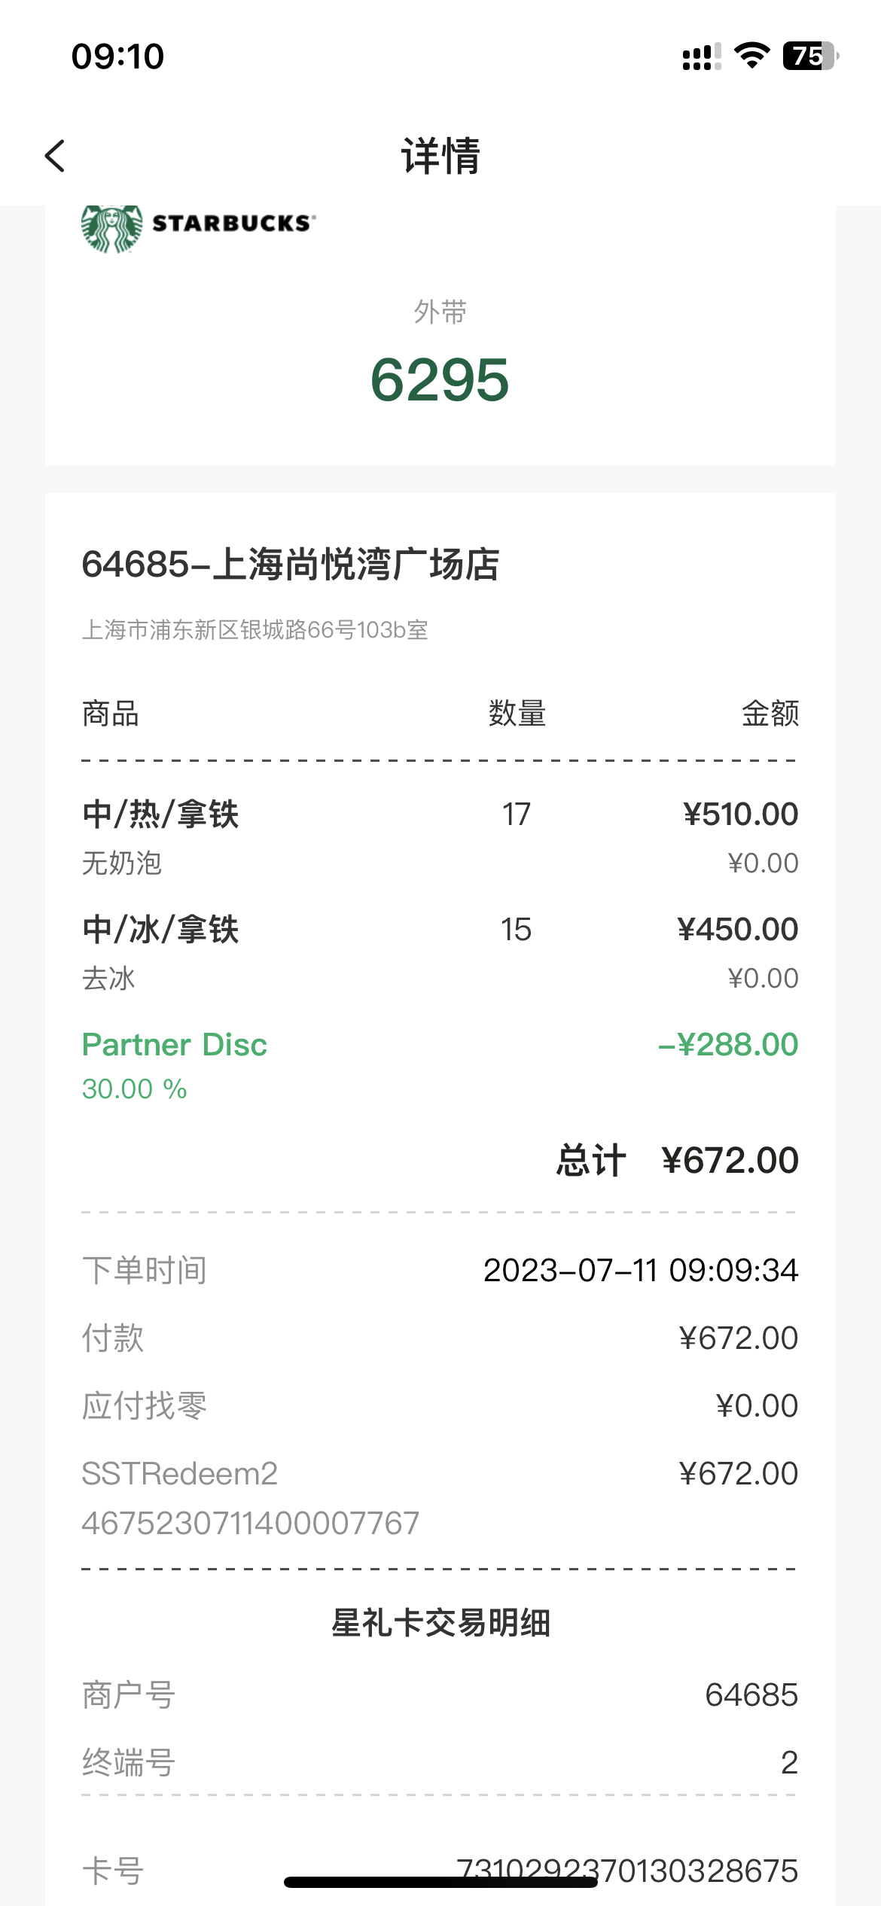Tap the 星礼卡交易明细 section header
The width and height of the screenshot is (881, 1906).
click(x=440, y=1623)
